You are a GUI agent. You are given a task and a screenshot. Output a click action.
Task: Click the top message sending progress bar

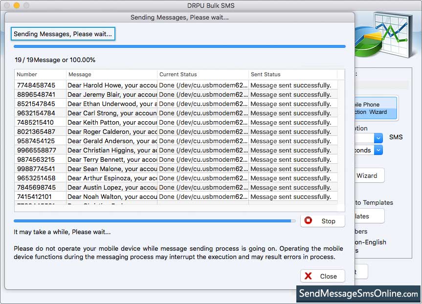tap(179, 46)
